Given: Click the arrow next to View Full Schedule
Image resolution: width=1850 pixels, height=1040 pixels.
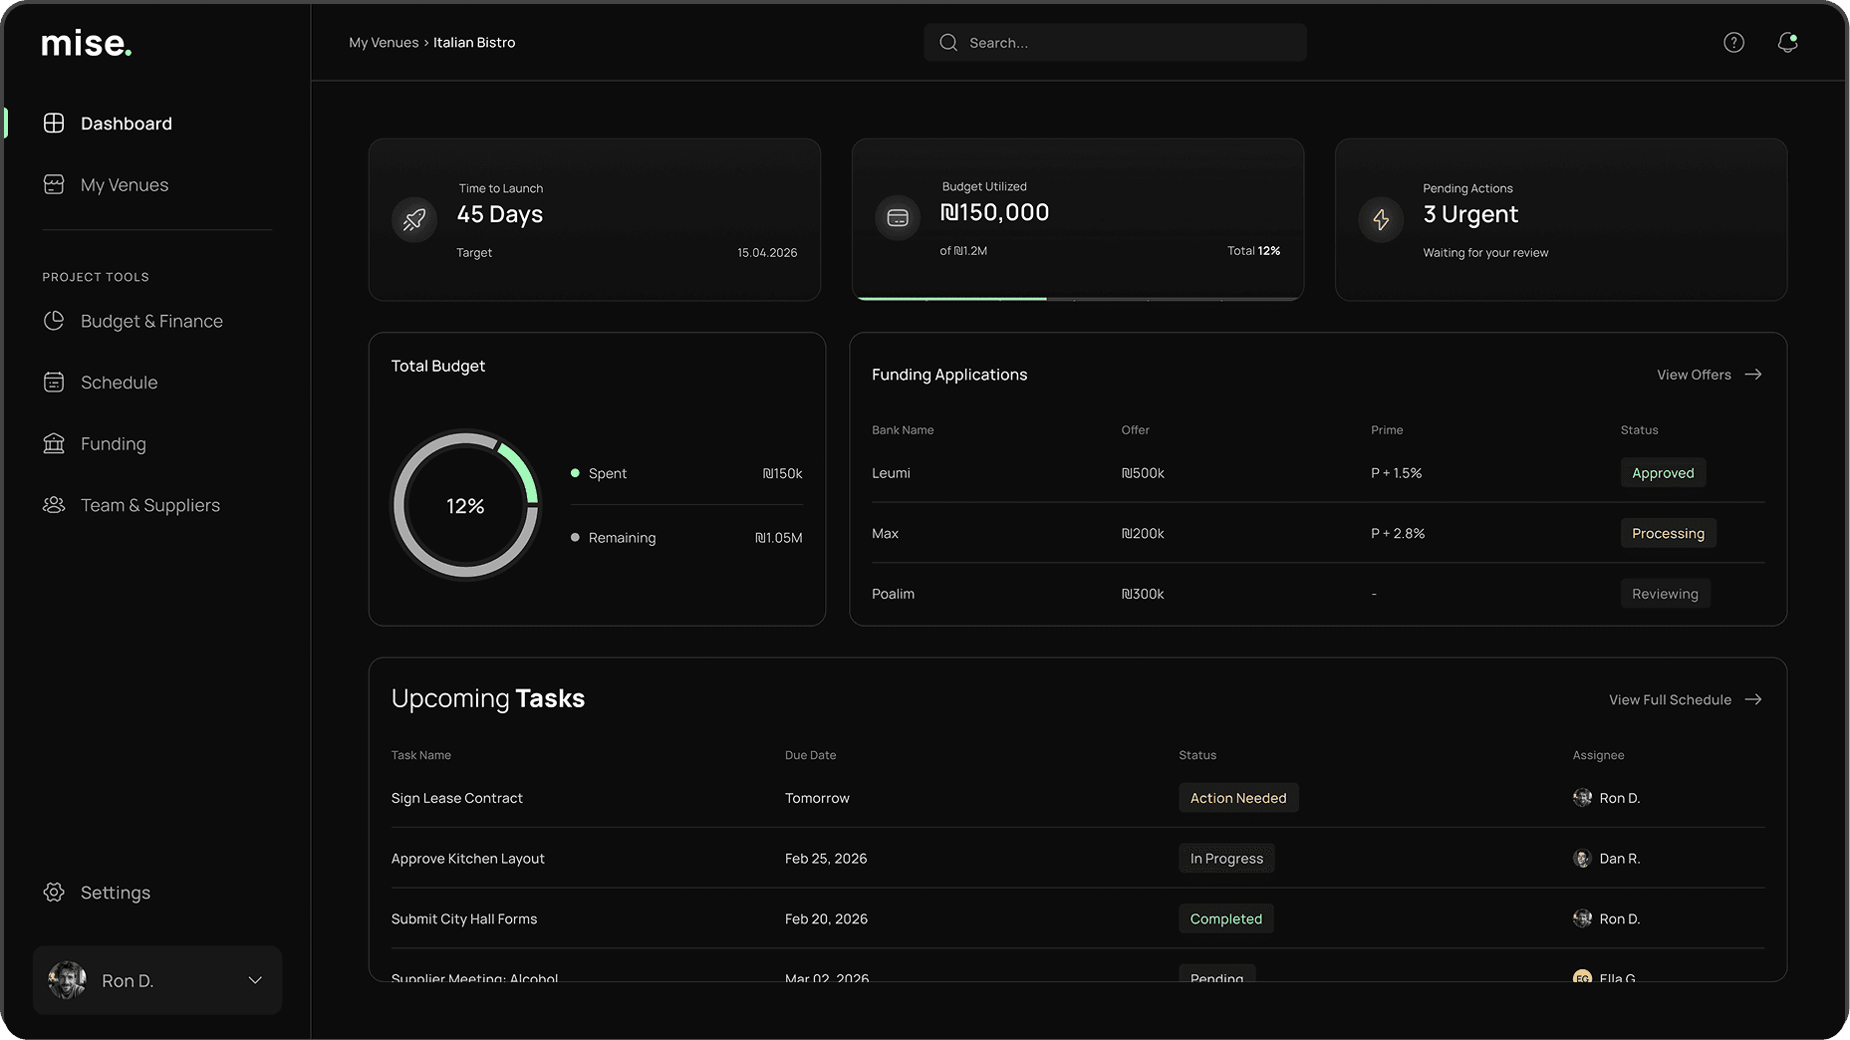Looking at the screenshot, I should [x=1753, y=699].
